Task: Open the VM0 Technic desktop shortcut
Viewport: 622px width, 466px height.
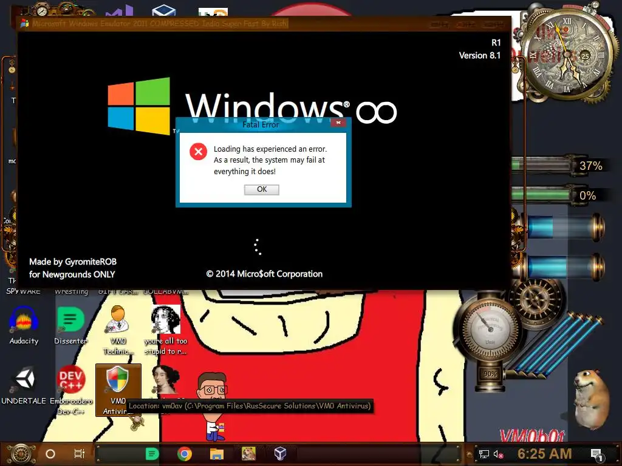Action: pyautogui.click(x=118, y=330)
